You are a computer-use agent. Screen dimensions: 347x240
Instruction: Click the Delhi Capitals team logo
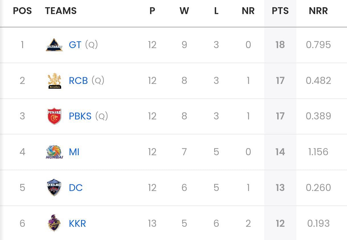pyautogui.click(x=54, y=187)
